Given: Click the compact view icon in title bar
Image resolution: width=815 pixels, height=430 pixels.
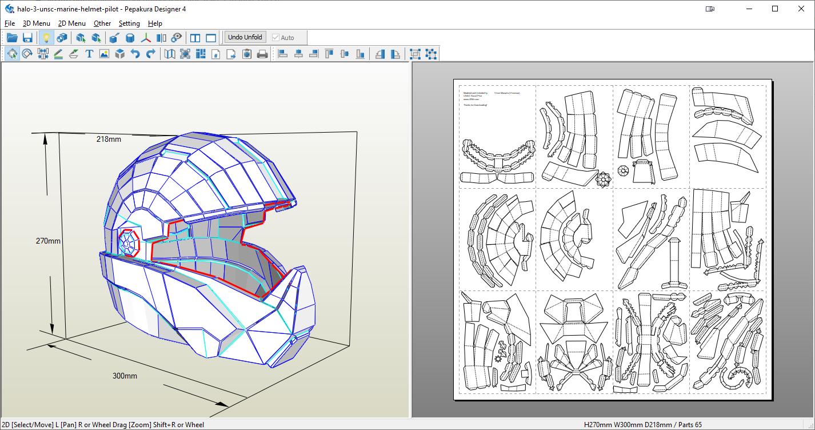Looking at the screenshot, I should pyautogui.click(x=710, y=9).
